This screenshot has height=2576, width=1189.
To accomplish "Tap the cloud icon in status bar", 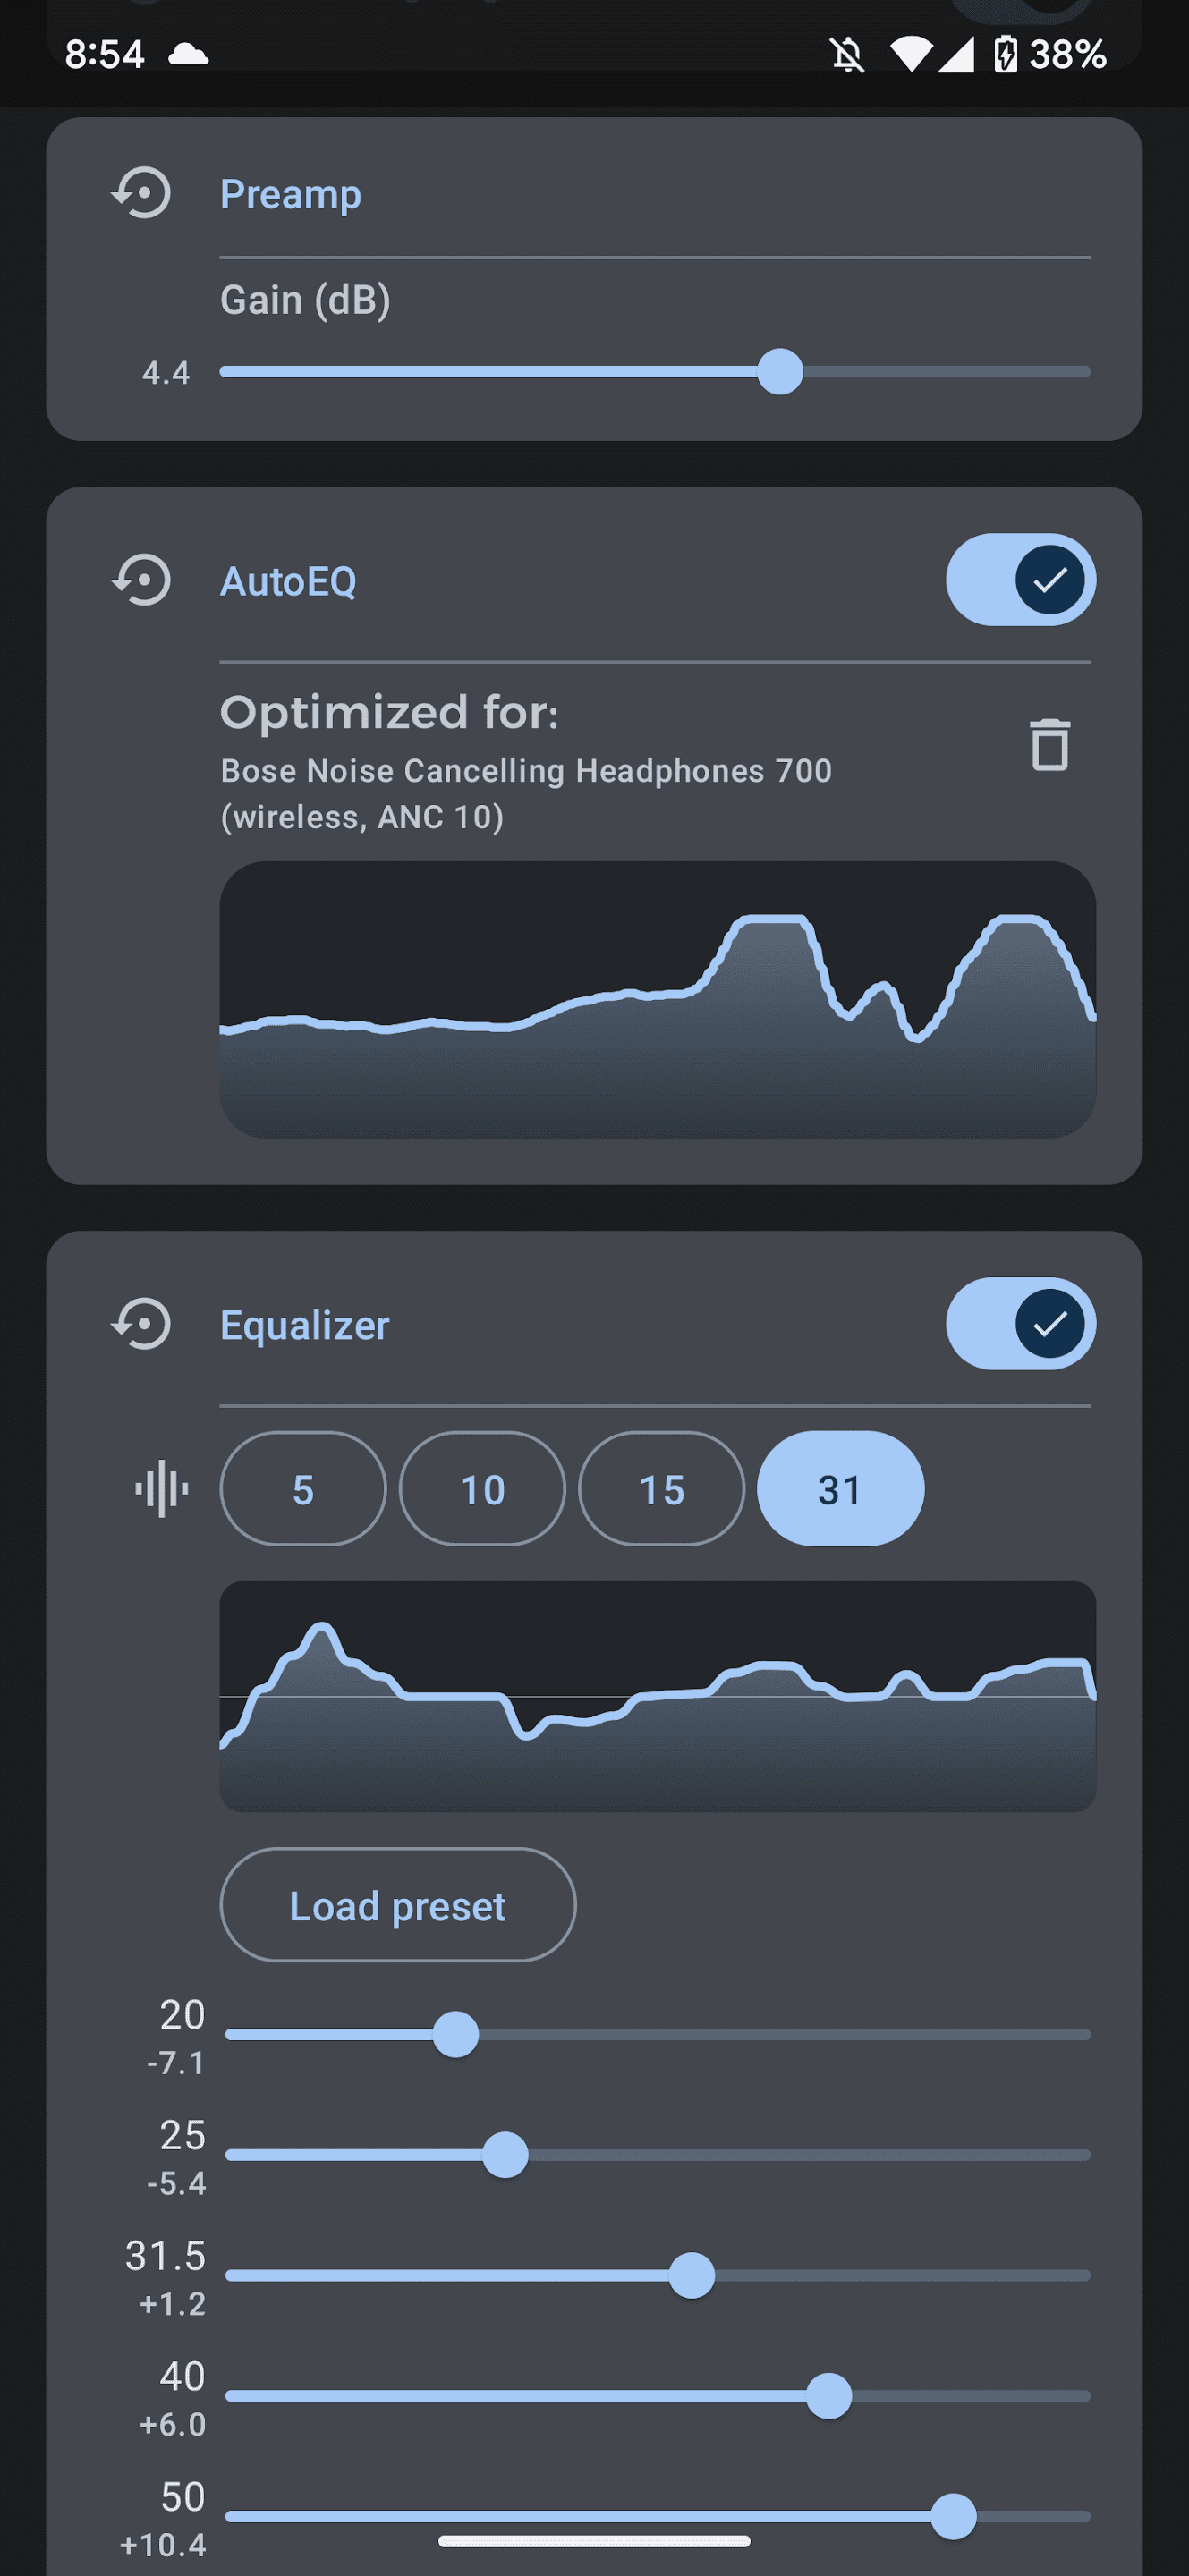I will click(188, 54).
